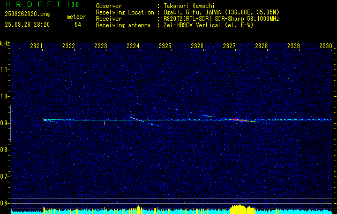Screen dimensions: 337x214
Task: Select the 2324 time axis label
Action: (133, 47)
